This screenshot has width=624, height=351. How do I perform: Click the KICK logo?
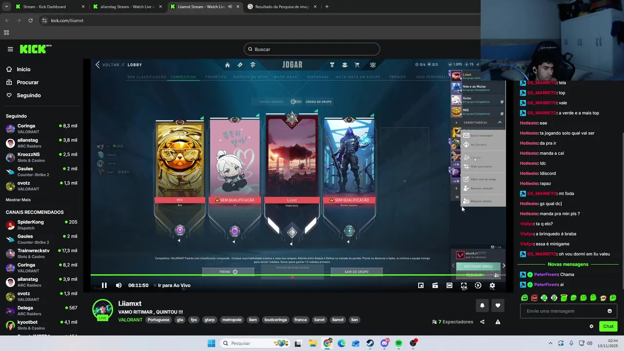pyautogui.click(x=36, y=49)
